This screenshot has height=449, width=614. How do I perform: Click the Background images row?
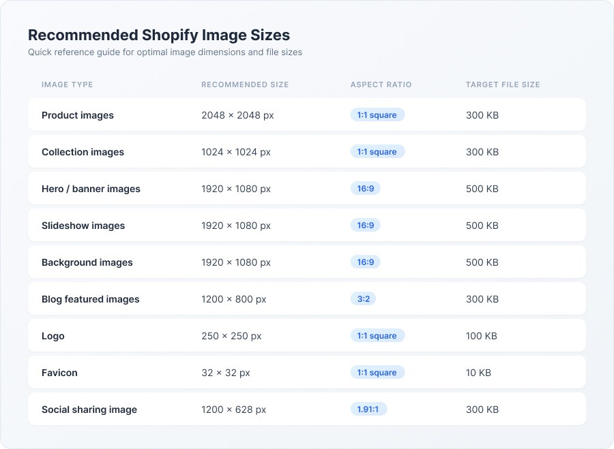(x=307, y=262)
